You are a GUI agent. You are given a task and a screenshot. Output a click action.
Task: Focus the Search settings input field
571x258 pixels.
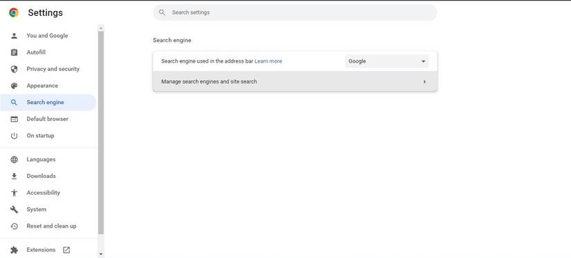click(295, 12)
